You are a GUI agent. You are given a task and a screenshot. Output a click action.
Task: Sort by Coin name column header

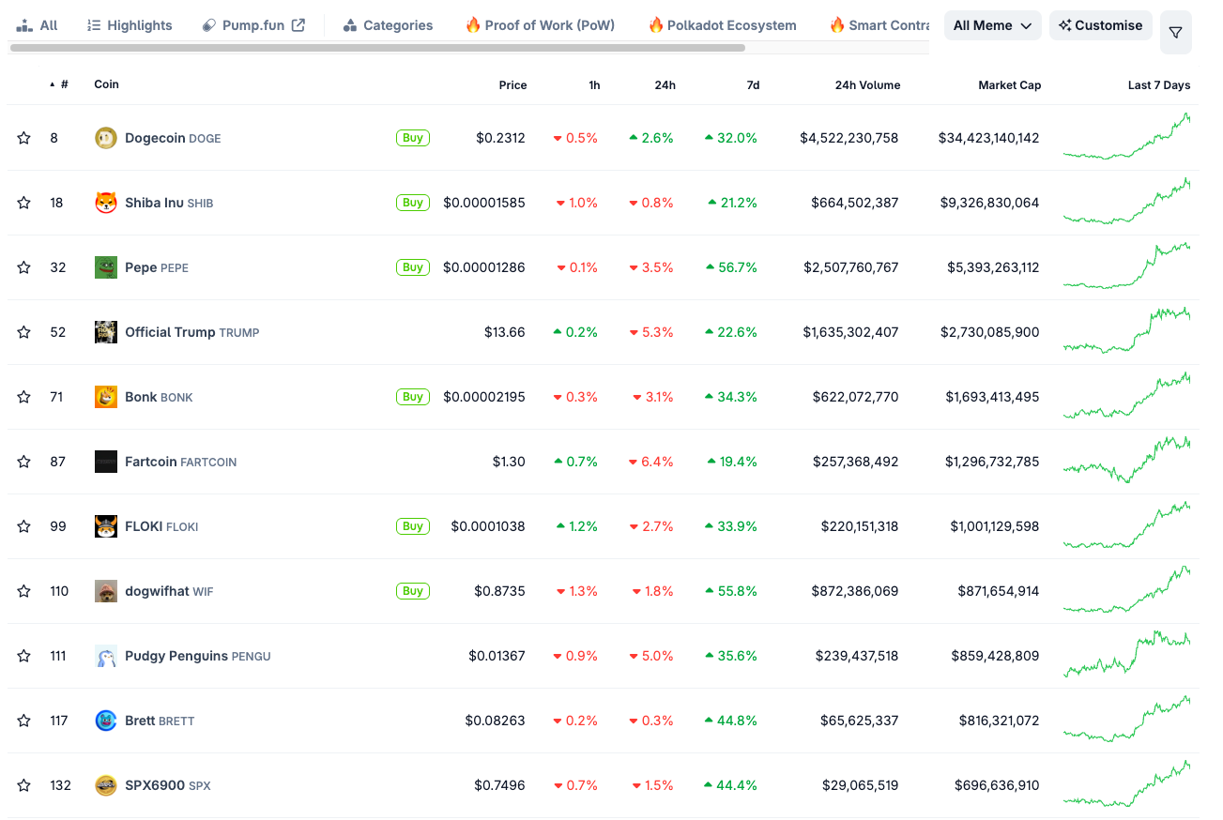106,84
